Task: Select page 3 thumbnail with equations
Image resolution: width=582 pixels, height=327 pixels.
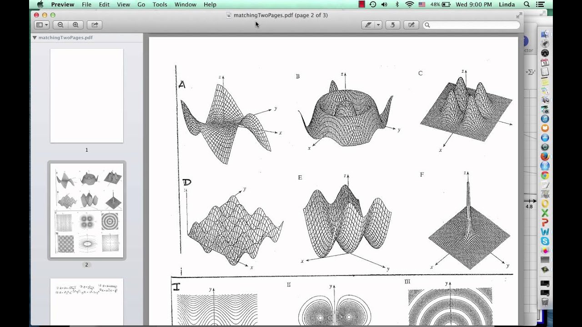Action: 87,302
